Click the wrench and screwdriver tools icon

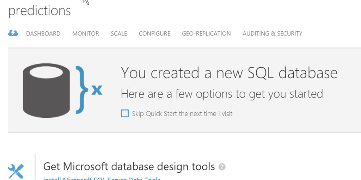click(x=16, y=171)
